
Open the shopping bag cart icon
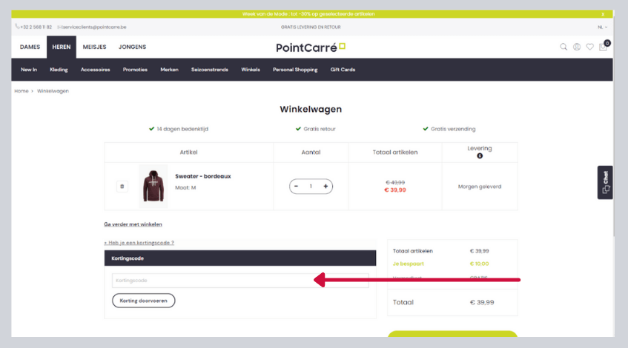point(604,47)
